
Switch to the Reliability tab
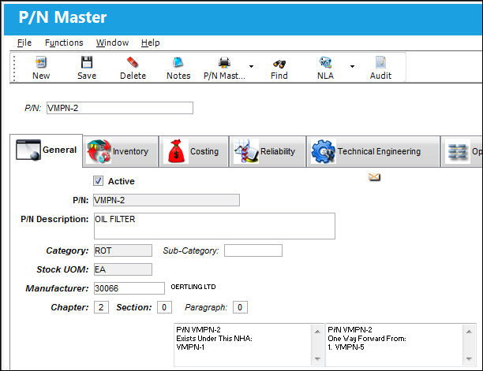tap(268, 151)
